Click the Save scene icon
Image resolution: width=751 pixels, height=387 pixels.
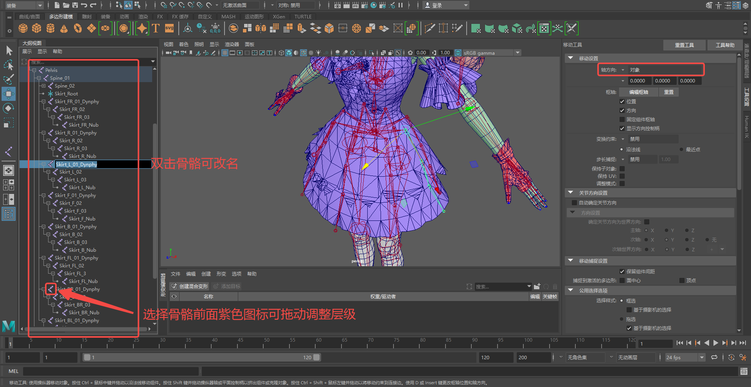tap(75, 5)
